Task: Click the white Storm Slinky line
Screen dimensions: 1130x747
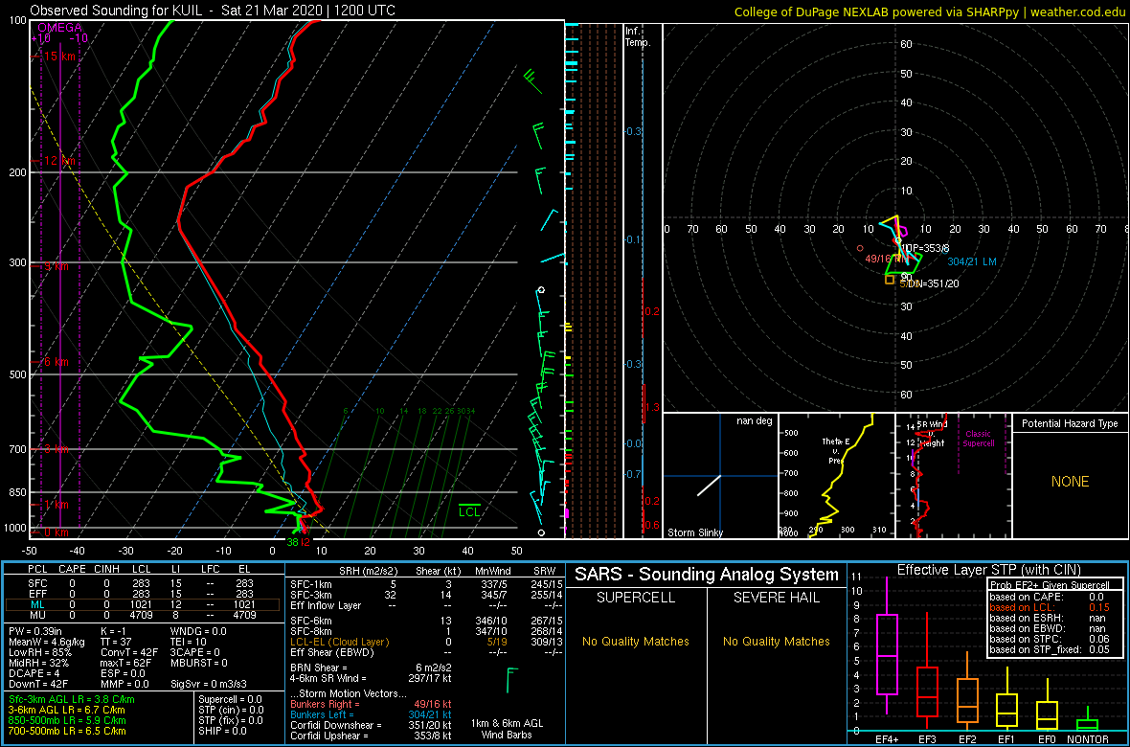Action: pos(709,485)
